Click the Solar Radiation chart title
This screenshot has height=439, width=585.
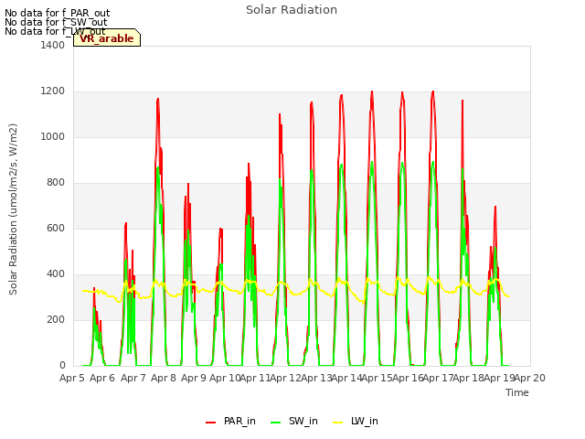coord(292,10)
